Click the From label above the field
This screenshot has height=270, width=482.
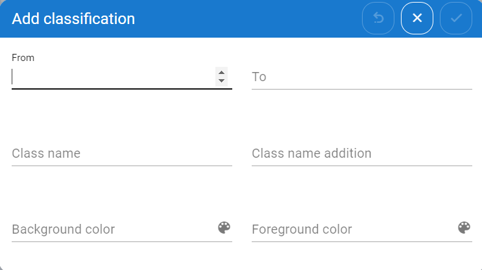point(23,58)
